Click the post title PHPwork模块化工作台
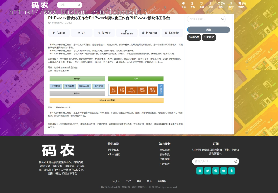Image resolution: width=278 pixels, height=193 pixels. (x=109, y=18)
